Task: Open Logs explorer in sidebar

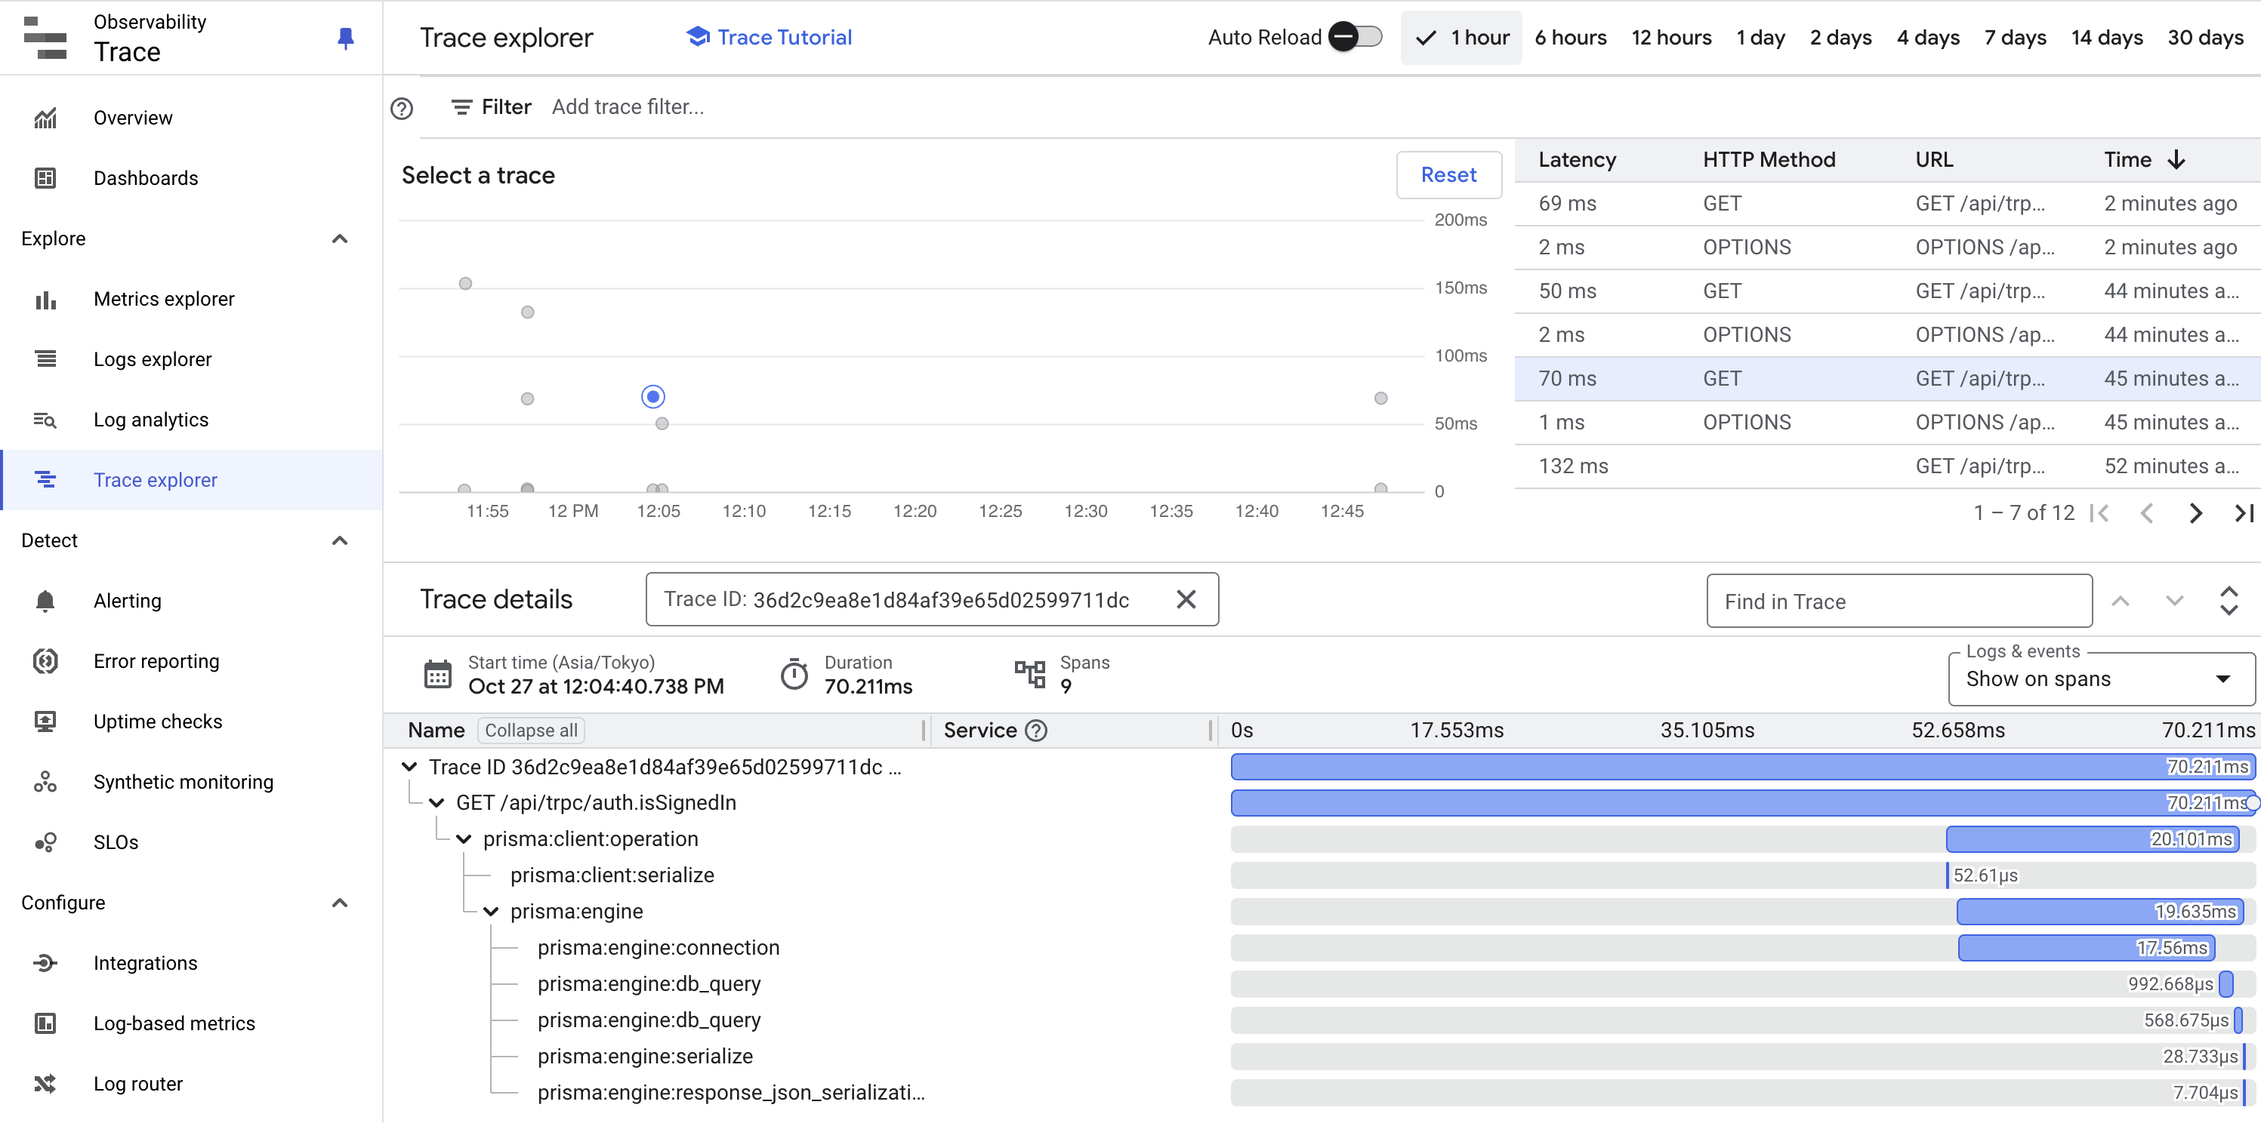Action: click(x=152, y=360)
